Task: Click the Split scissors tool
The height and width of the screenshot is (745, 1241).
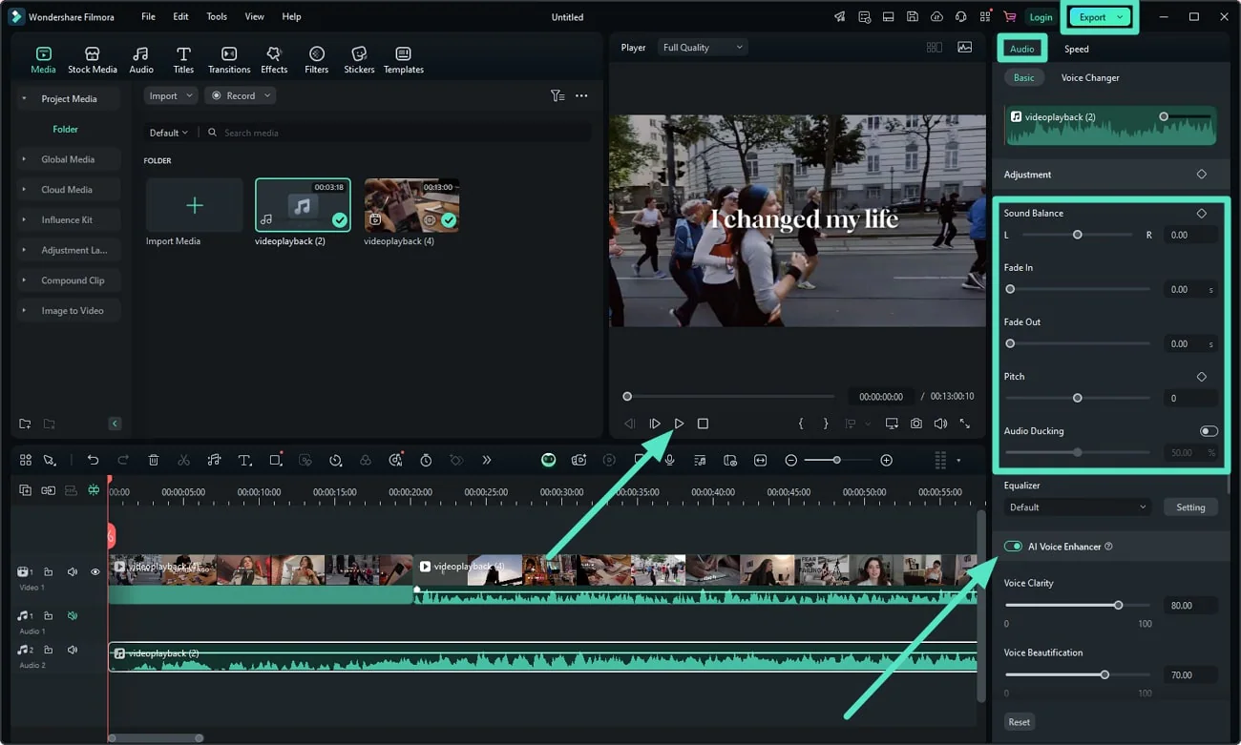Action: point(183,461)
